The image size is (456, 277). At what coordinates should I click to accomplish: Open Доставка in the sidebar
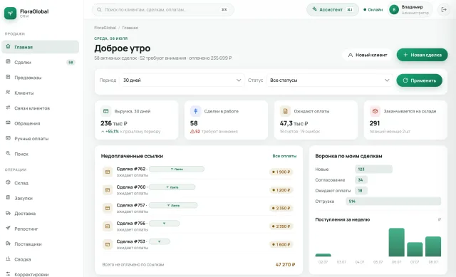(40, 214)
